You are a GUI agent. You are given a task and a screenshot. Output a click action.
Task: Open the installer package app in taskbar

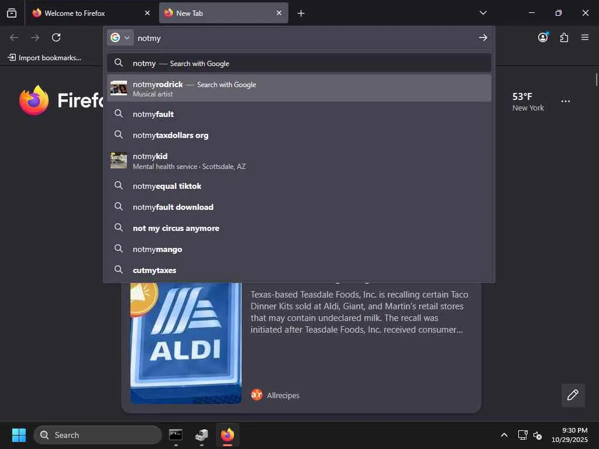click(201, 435)
